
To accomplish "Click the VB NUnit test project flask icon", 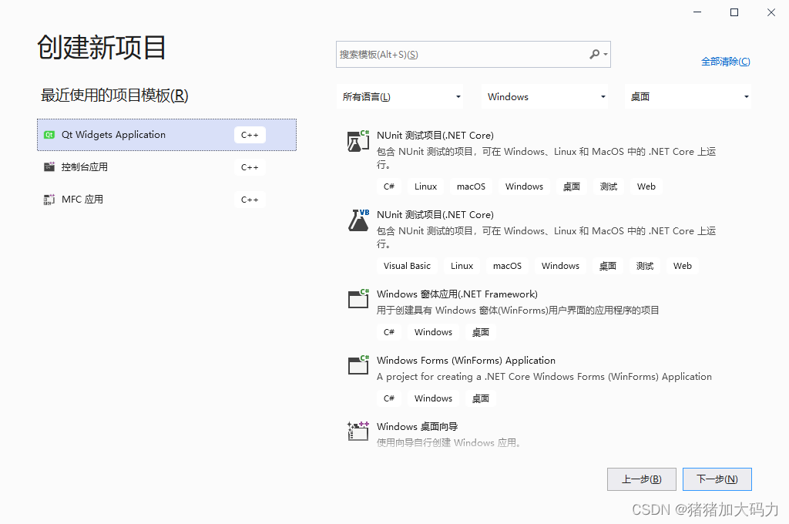I will 358,220.
